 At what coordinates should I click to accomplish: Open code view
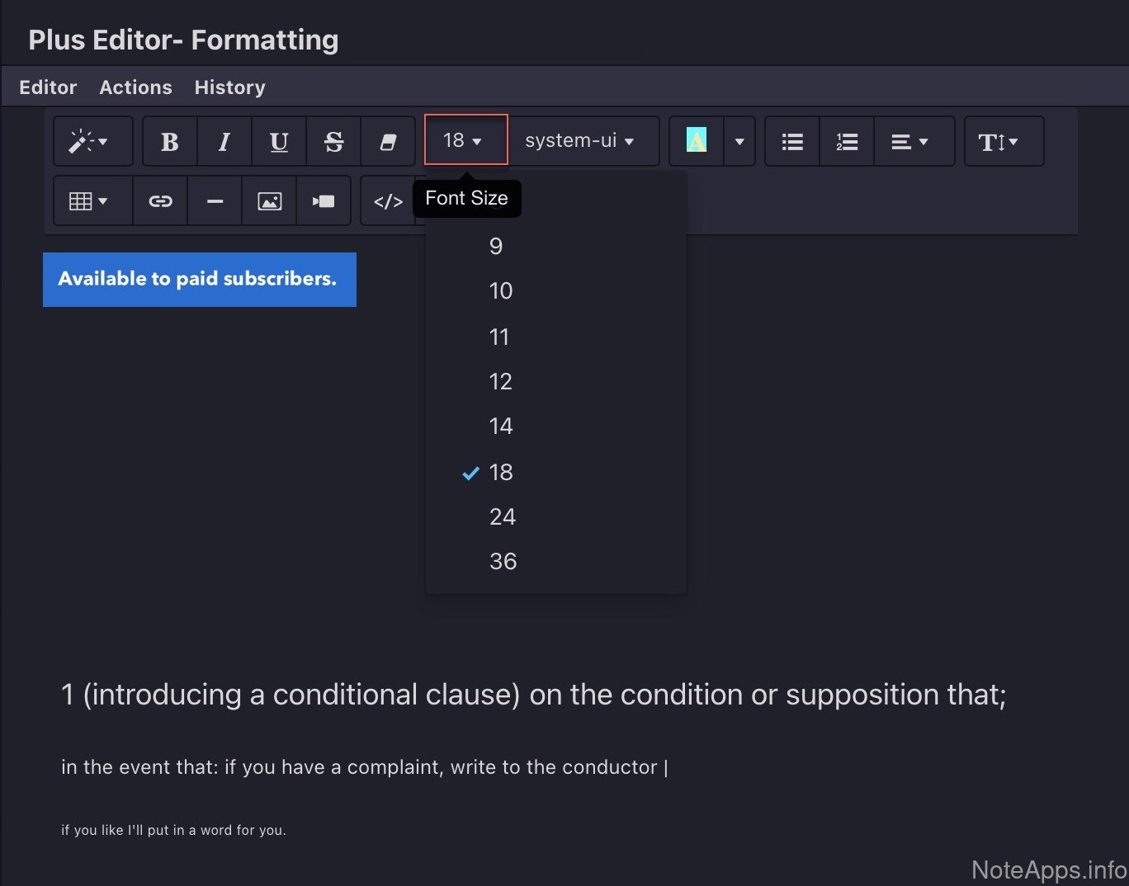(388, 201)
